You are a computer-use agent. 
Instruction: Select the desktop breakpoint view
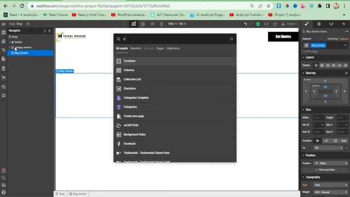[x=133, y=24]
